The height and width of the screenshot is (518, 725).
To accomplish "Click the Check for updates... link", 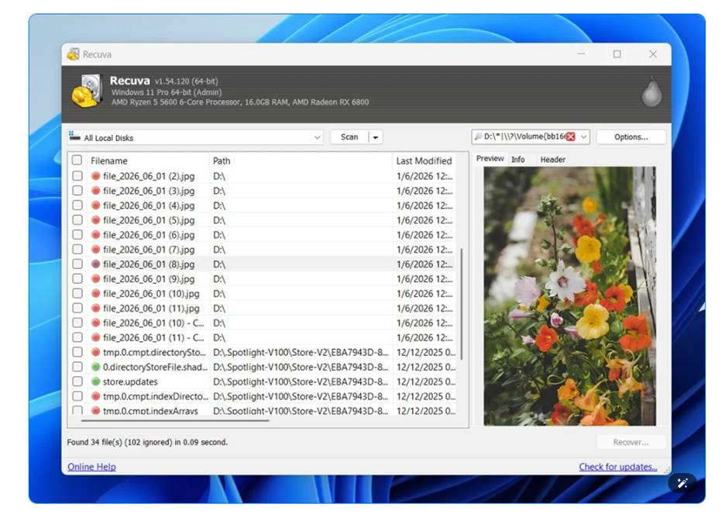I will [618, 467].
